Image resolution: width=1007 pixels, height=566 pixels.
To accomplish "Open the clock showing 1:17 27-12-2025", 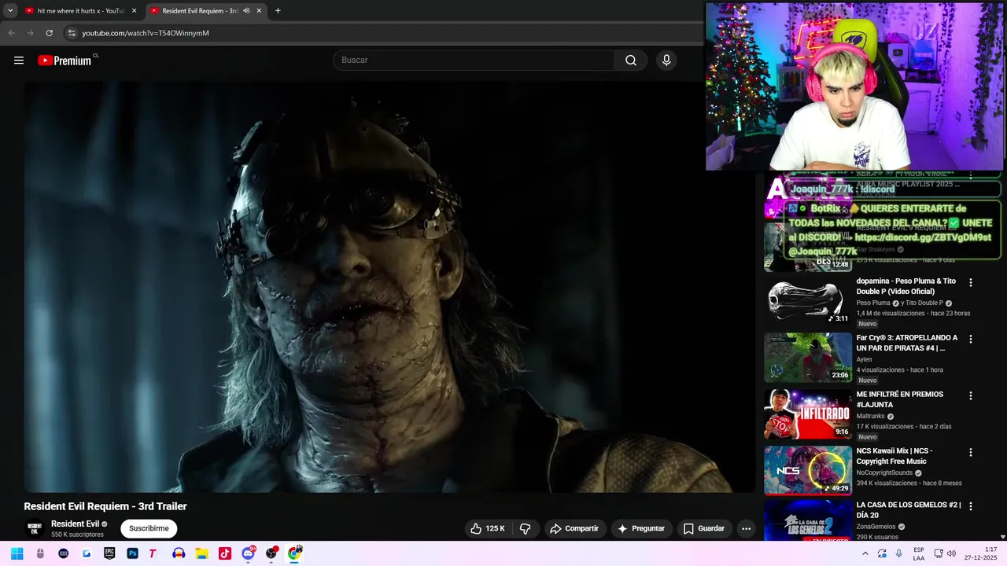I will (980, 553).
